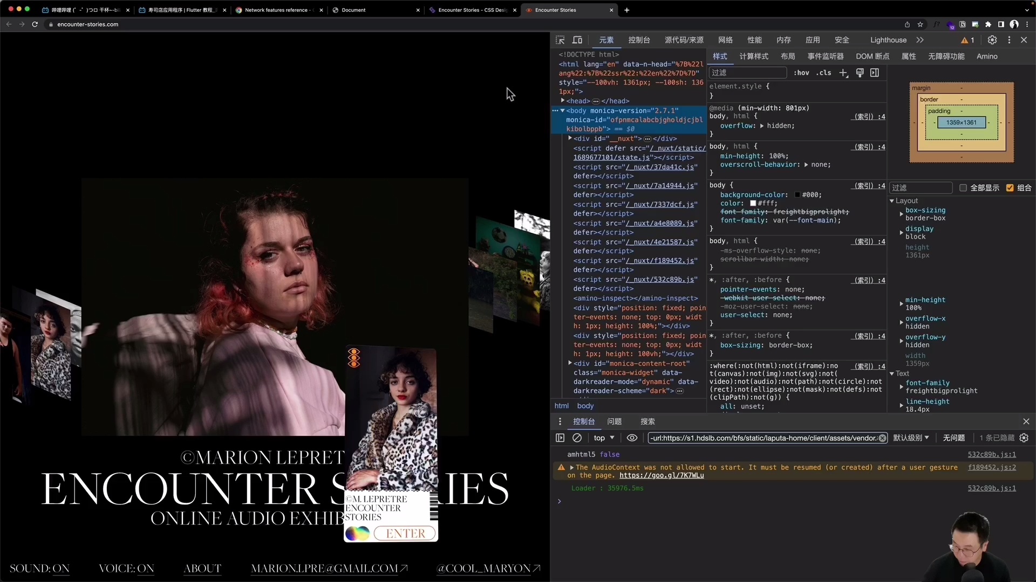The image size is (1036, 582).
Task: Open the f189452.js:2 source link
Action: tap(992, 468)
